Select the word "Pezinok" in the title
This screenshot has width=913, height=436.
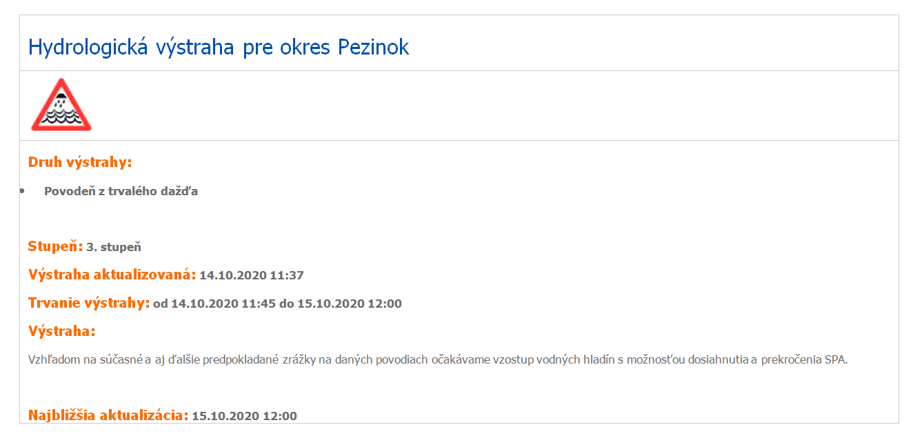coord(373,47)
